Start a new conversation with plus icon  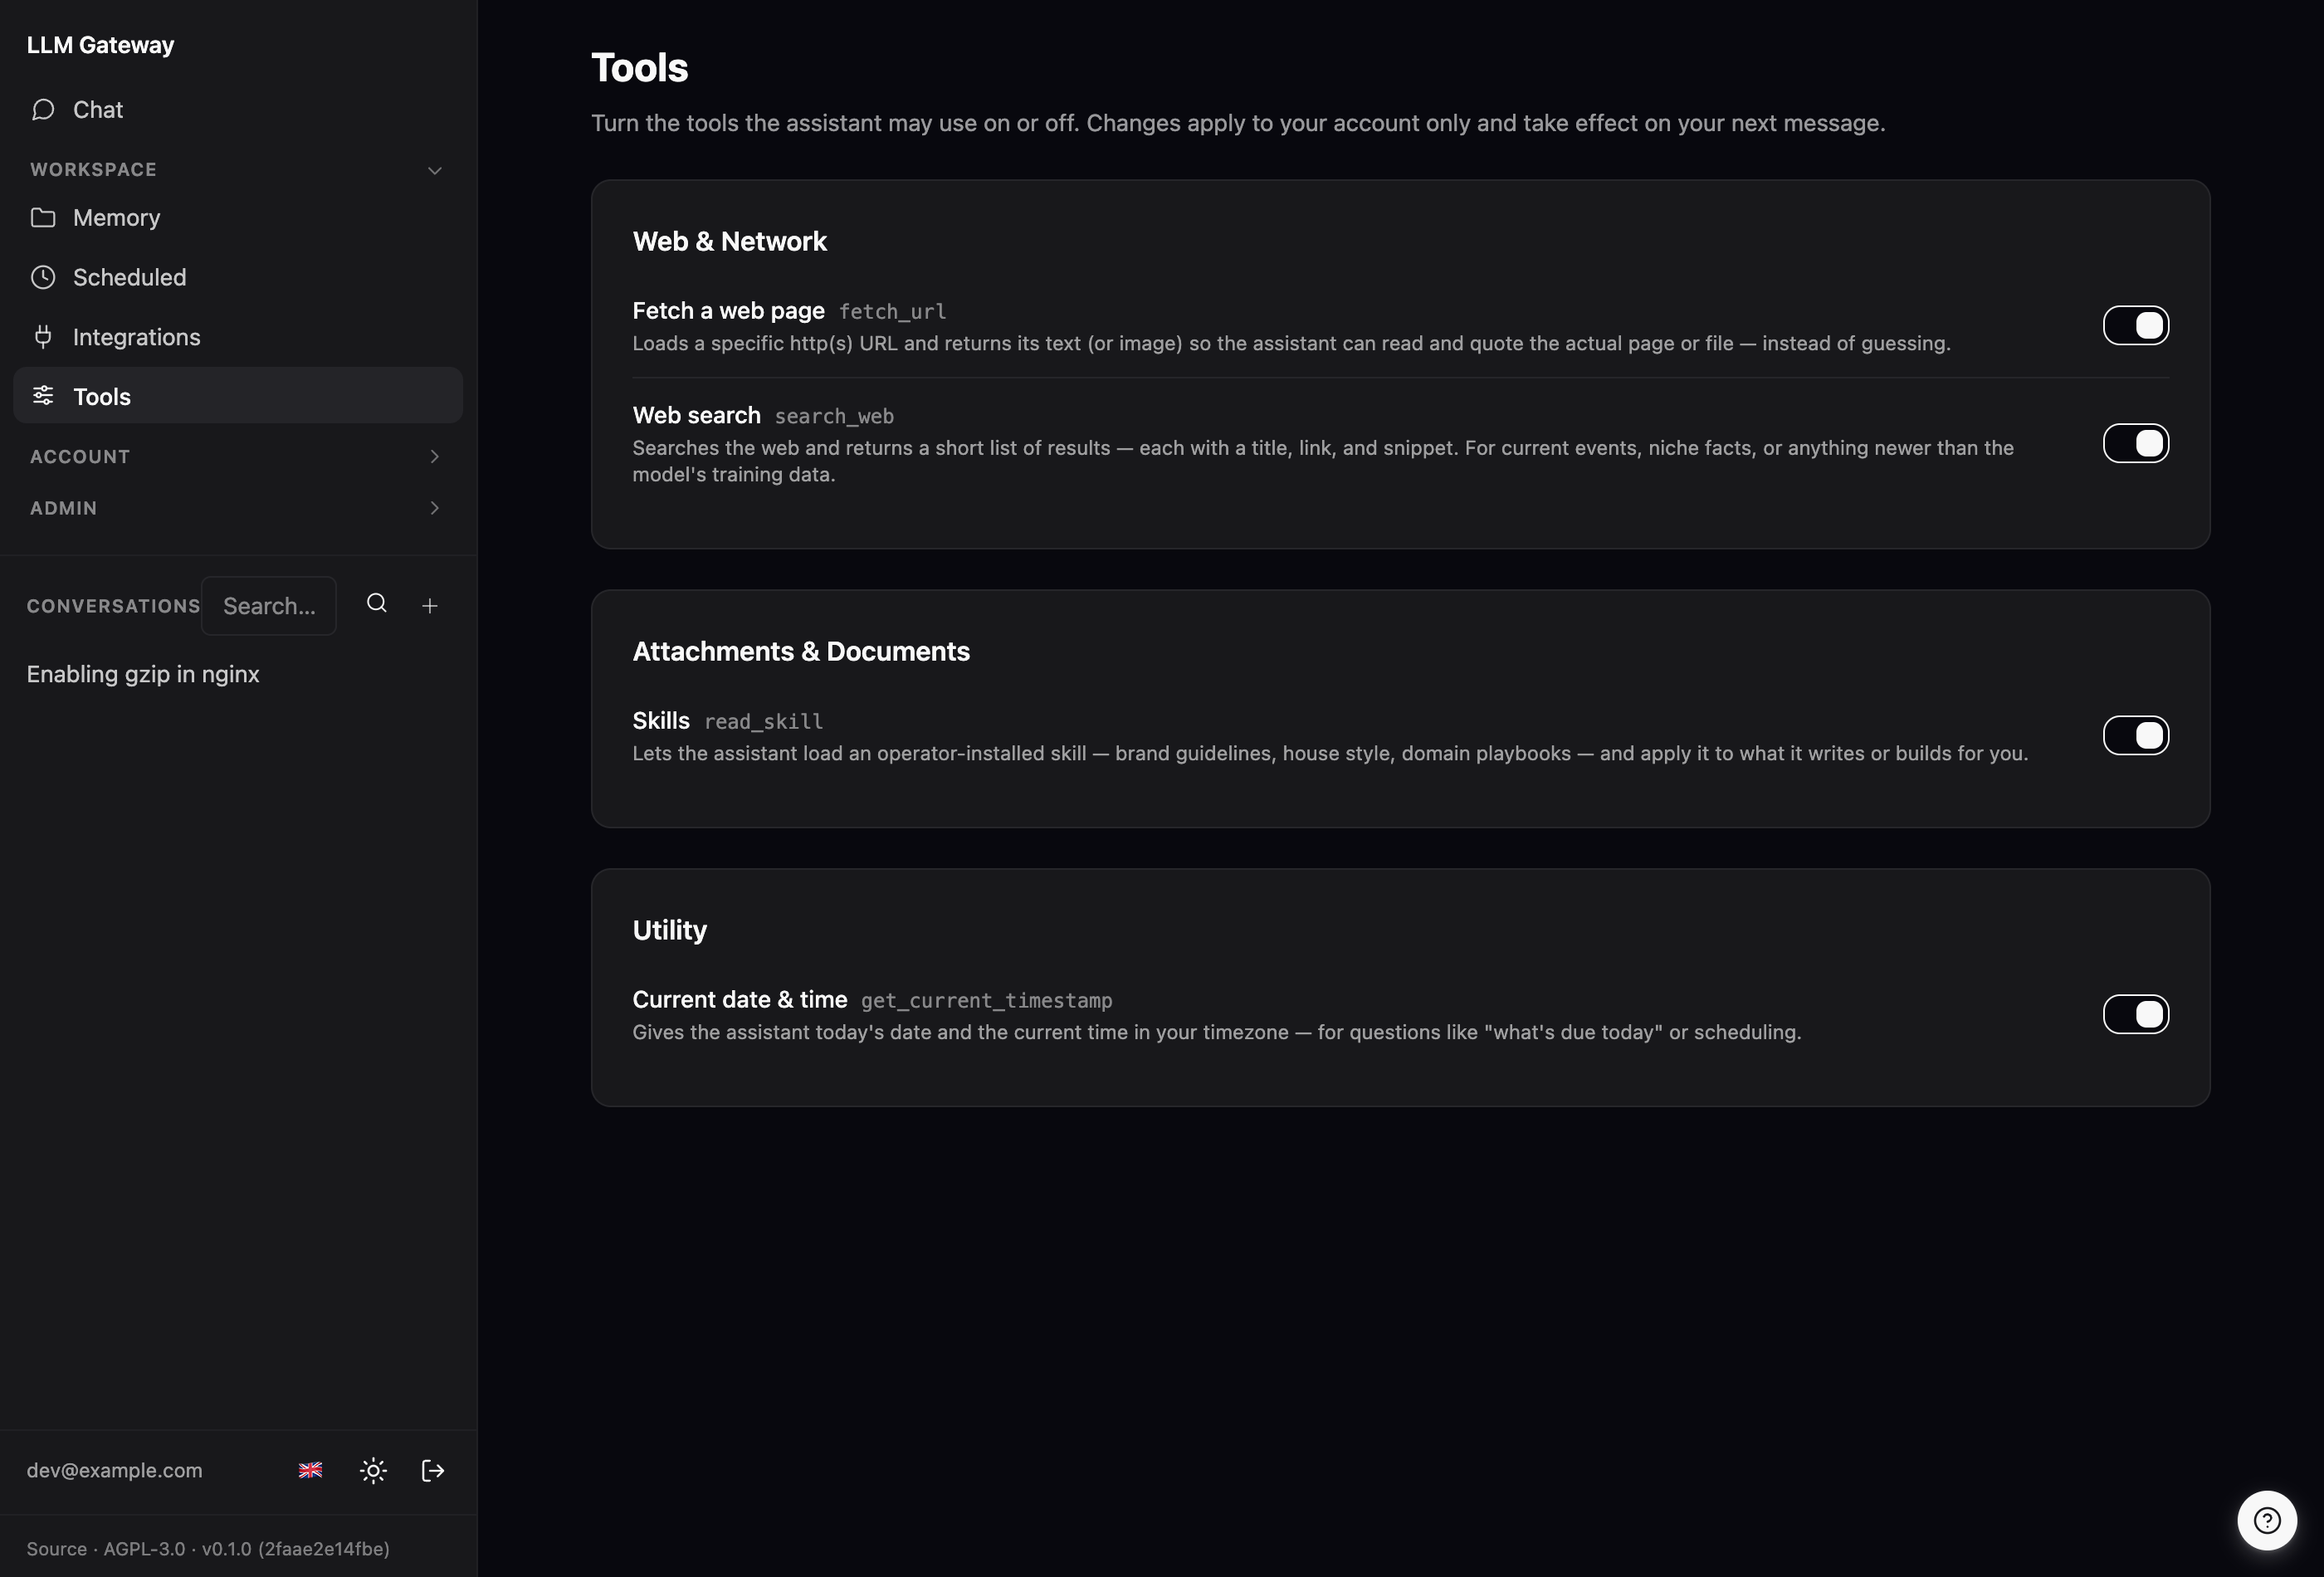(x=430, y=605)
